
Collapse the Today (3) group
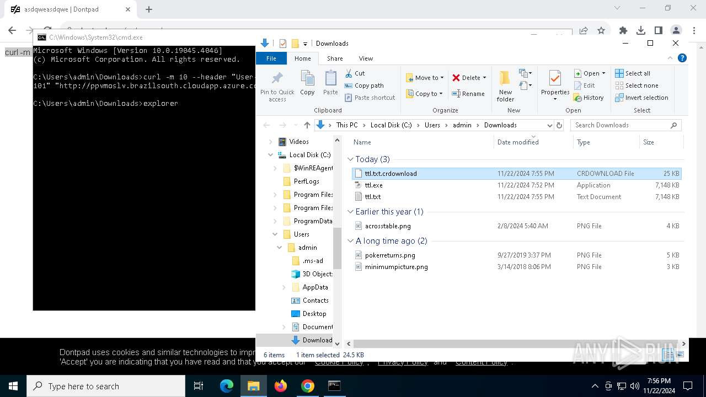pyautogui.click(x=350, y=159)
